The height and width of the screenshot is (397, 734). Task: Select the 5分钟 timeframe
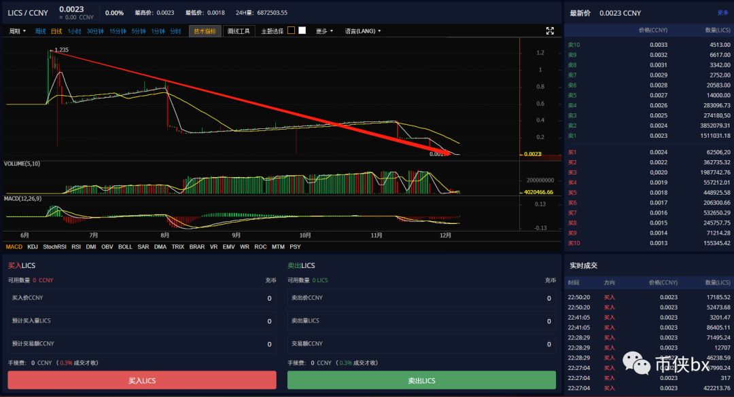pos(139,31)
